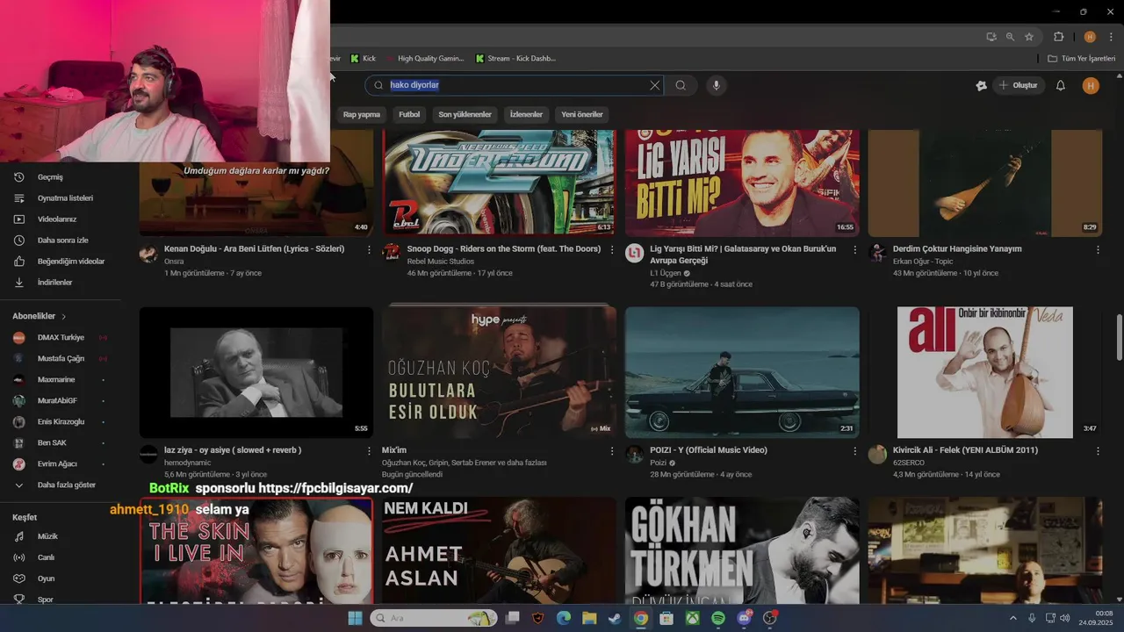This screenshot has height=632, width=1124.
Task: Open more options for Snoop Dogg video
Action: [612, 250]
